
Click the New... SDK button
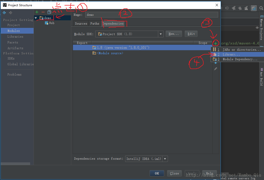coord(174,34)
